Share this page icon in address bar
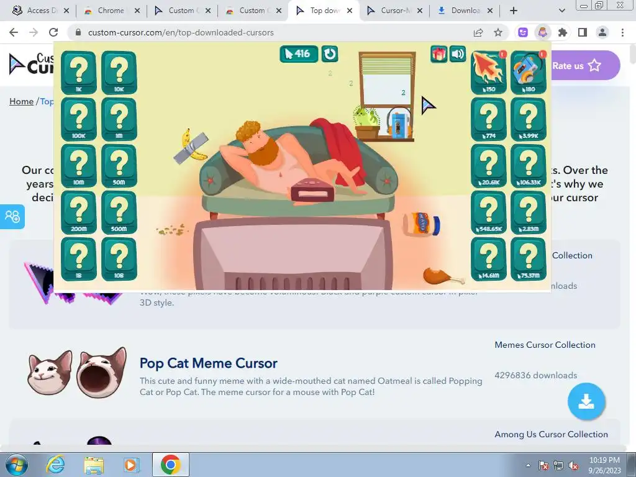Image resolution: width=636 pixels, height=477 pixels. click(478, 32)
